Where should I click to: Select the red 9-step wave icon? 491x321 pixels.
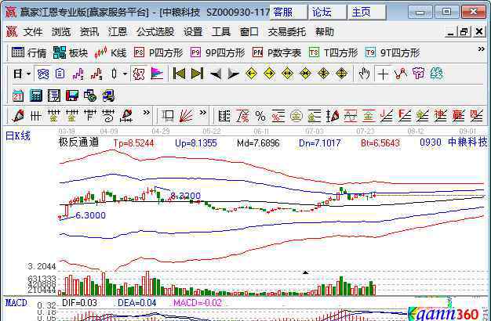(96, 74)
